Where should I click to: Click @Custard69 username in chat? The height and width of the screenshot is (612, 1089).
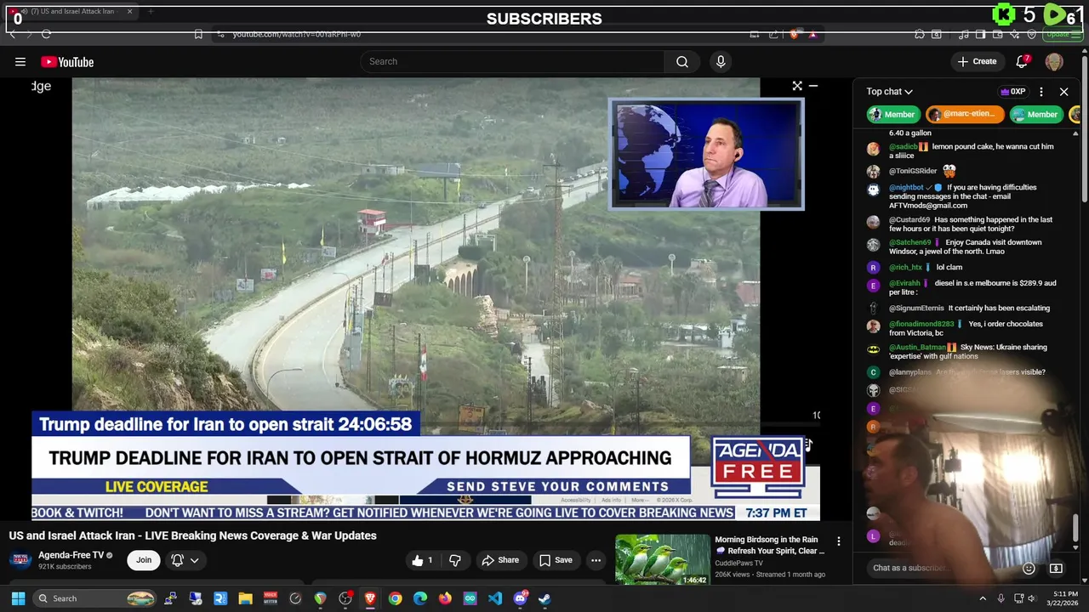point(909,219)
